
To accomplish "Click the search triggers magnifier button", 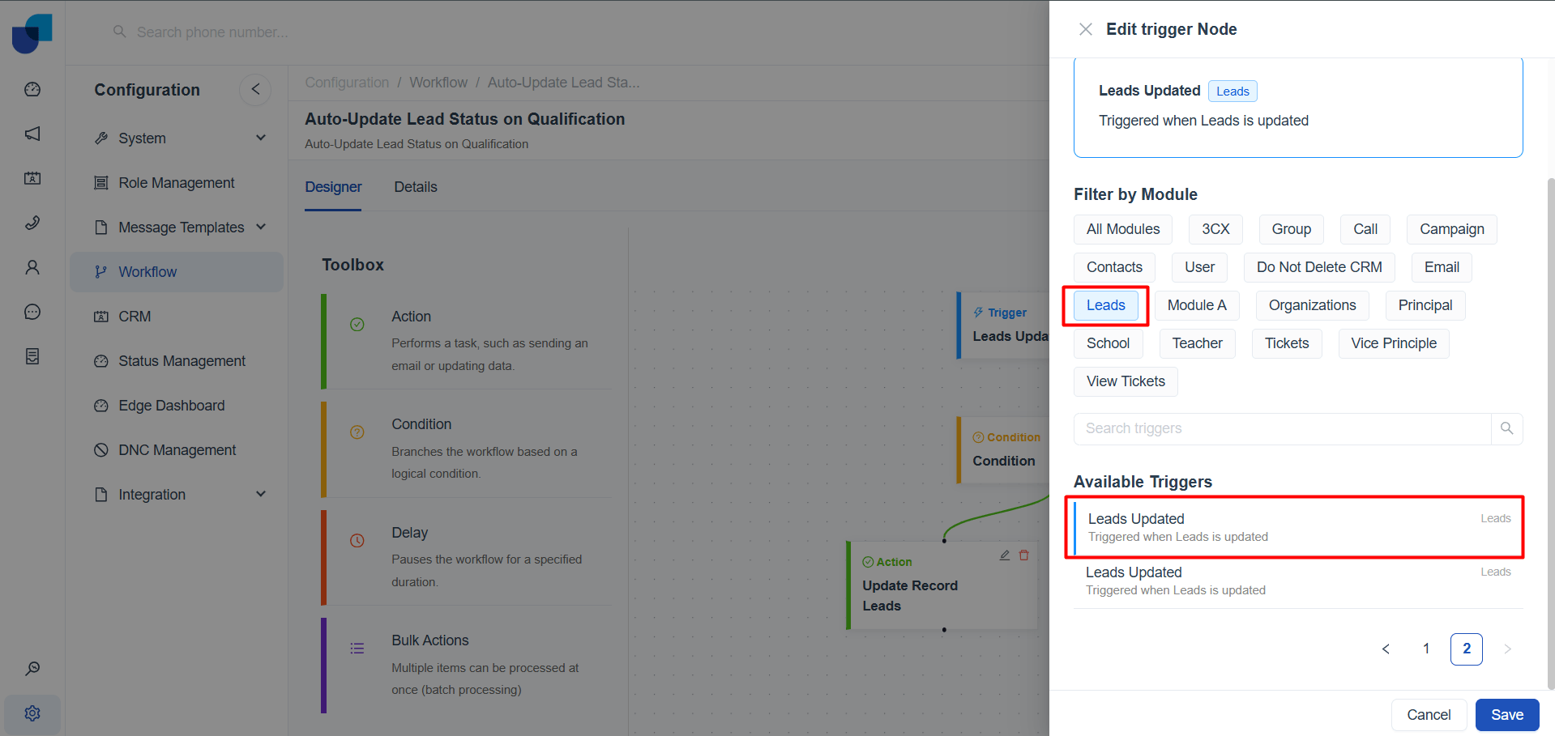I will (1506, 428).
